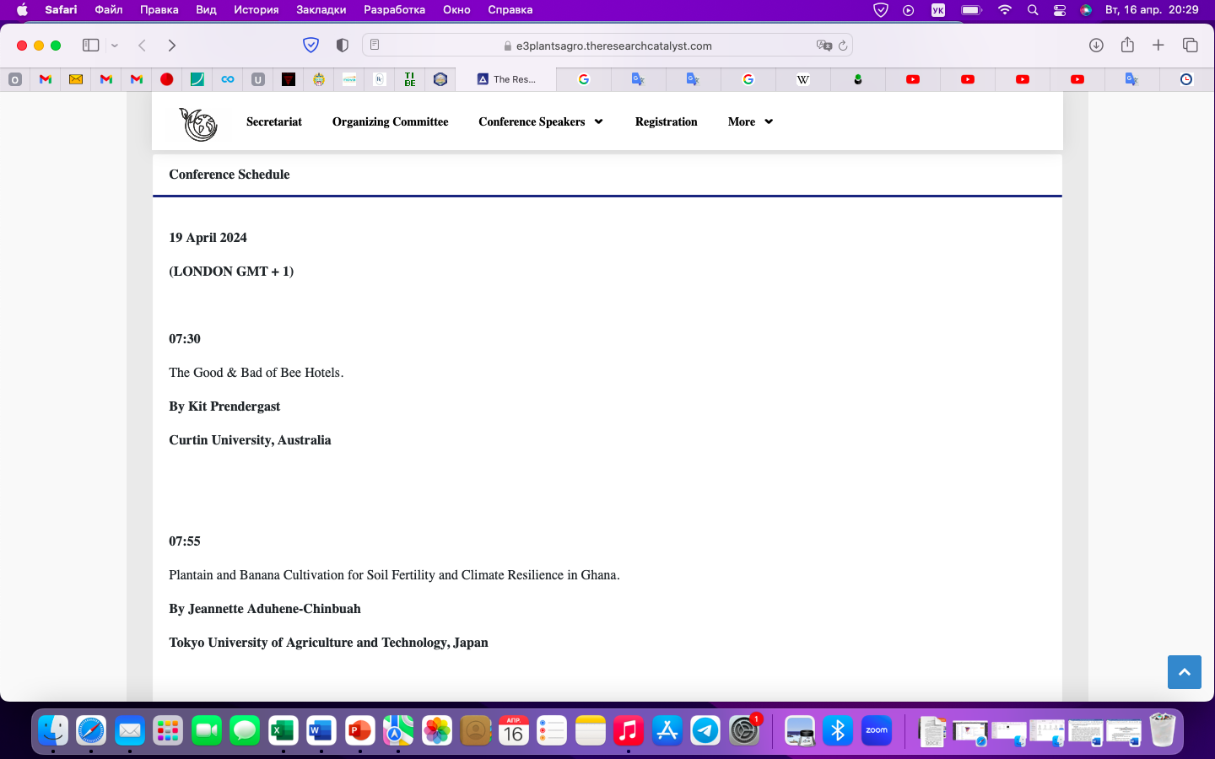Viewport: 1215px width, 759px height.
Task: Click the 'Conference Schedule' heading
Action: point(229,175)
